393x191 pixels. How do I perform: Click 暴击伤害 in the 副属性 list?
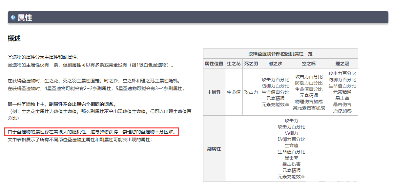point(292,164)
